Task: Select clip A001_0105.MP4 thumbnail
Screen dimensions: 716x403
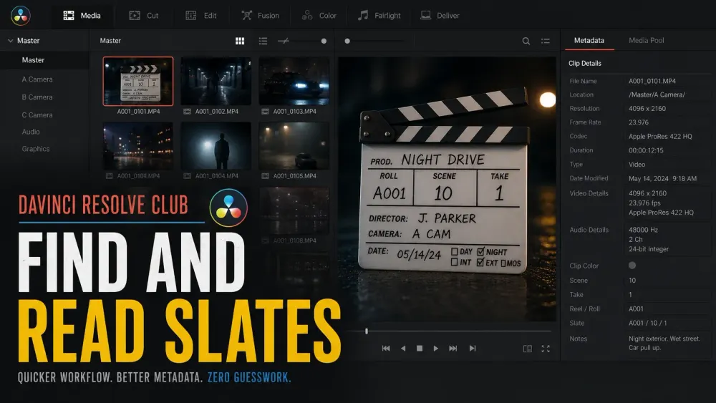Action: (x=294, y=146)
